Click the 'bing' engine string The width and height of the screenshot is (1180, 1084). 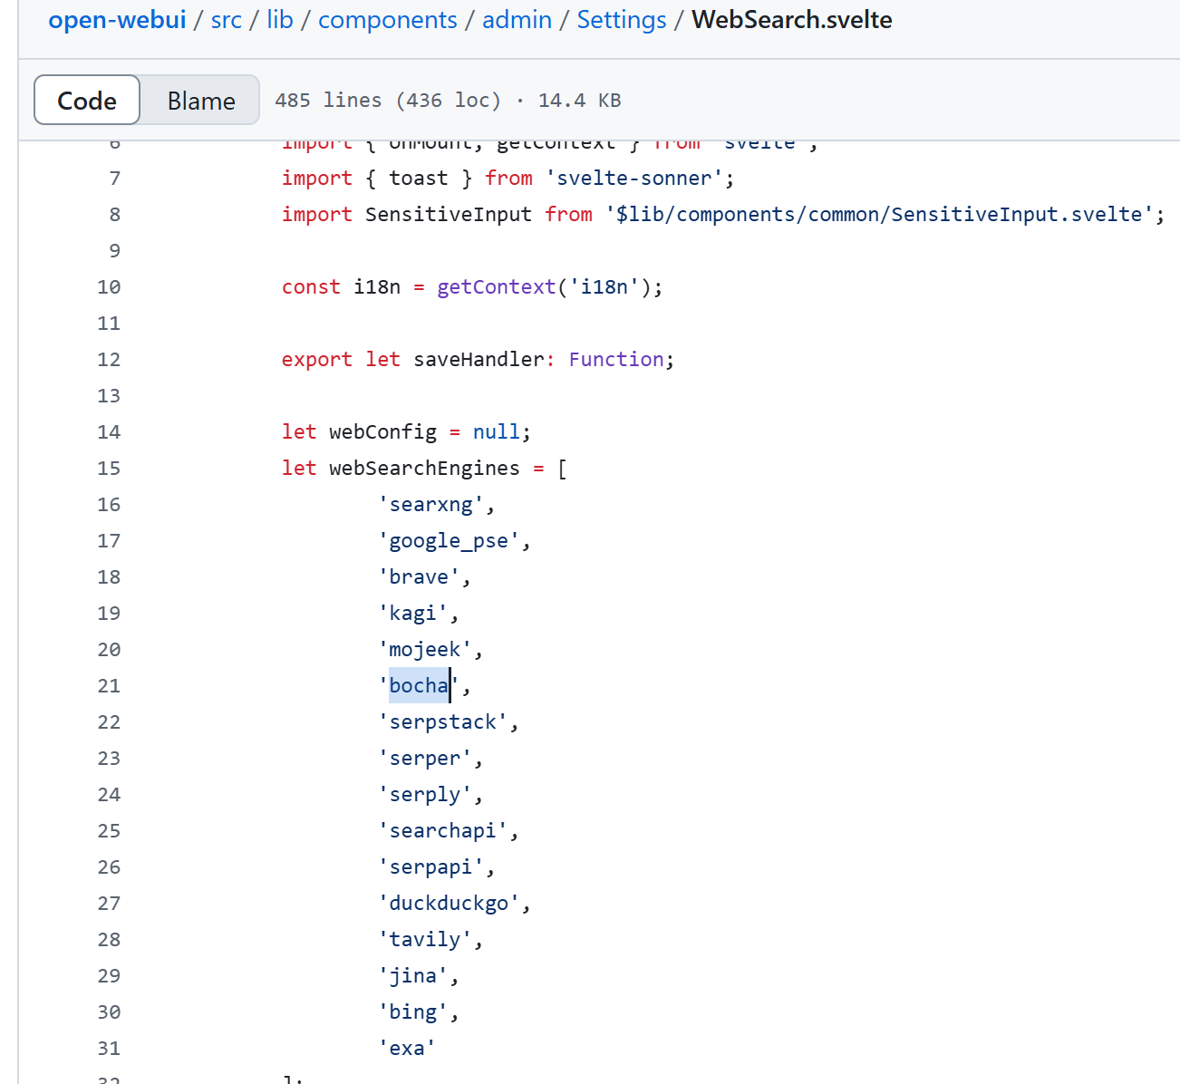tap(412, 1012)
